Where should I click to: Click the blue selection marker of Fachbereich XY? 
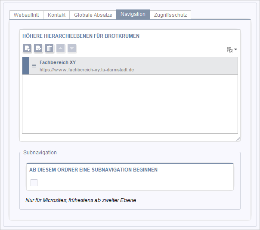pos(26,66)
